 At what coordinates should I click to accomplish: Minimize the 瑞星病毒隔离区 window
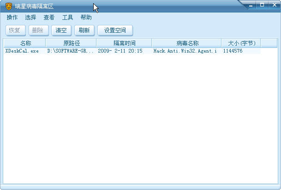251,6
